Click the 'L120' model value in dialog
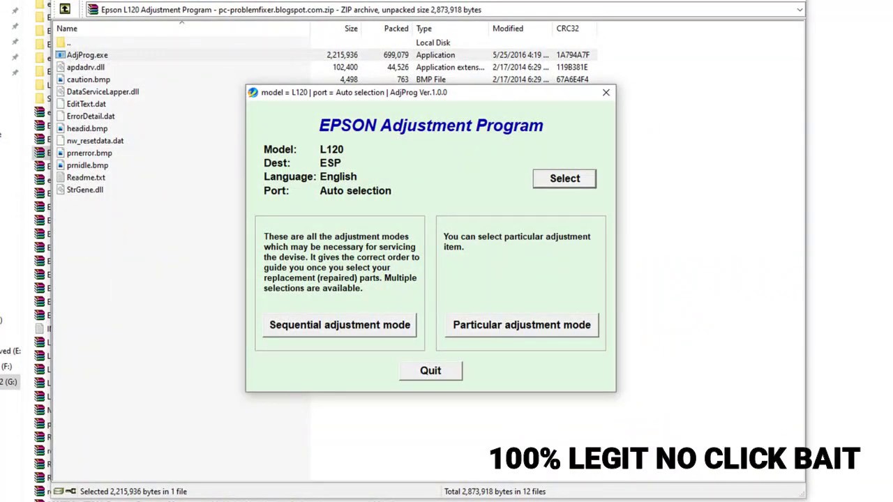 pos(331,149)
